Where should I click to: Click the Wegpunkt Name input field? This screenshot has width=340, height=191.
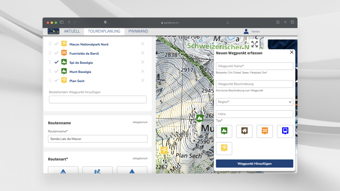[x=254, y=66]
